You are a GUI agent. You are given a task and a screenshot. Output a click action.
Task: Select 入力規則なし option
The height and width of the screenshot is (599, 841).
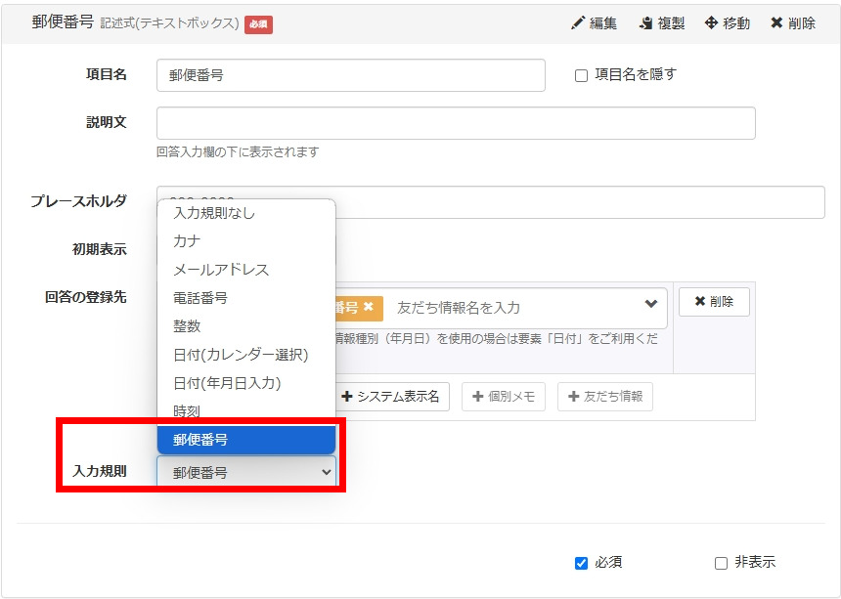pos(214,213)
